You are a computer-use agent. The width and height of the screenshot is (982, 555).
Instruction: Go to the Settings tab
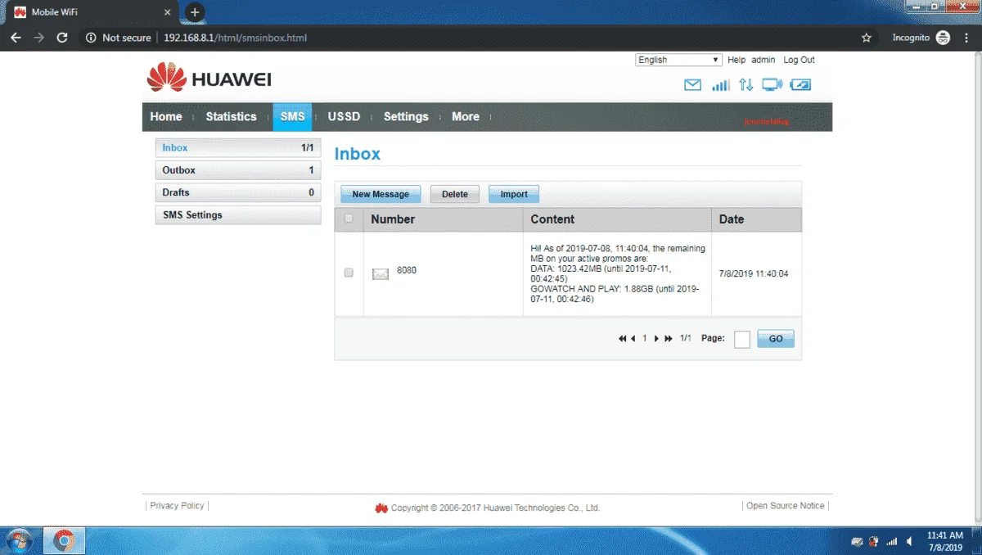pos(406,116)
